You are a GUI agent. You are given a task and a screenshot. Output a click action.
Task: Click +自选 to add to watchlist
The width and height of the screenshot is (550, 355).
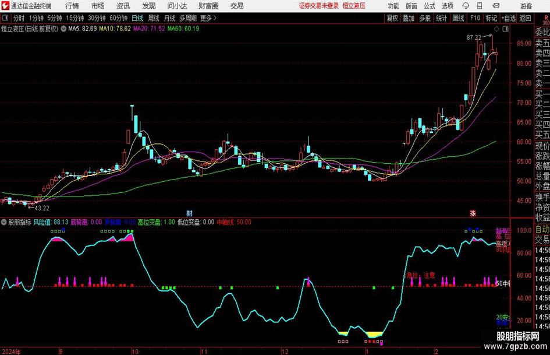509,18
